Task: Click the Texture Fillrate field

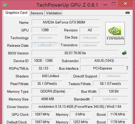Action: coord(110,84)
